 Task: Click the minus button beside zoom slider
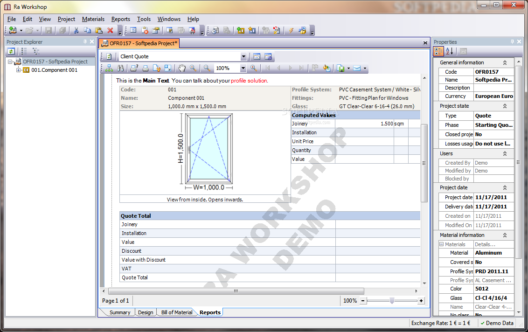(363, 301)
